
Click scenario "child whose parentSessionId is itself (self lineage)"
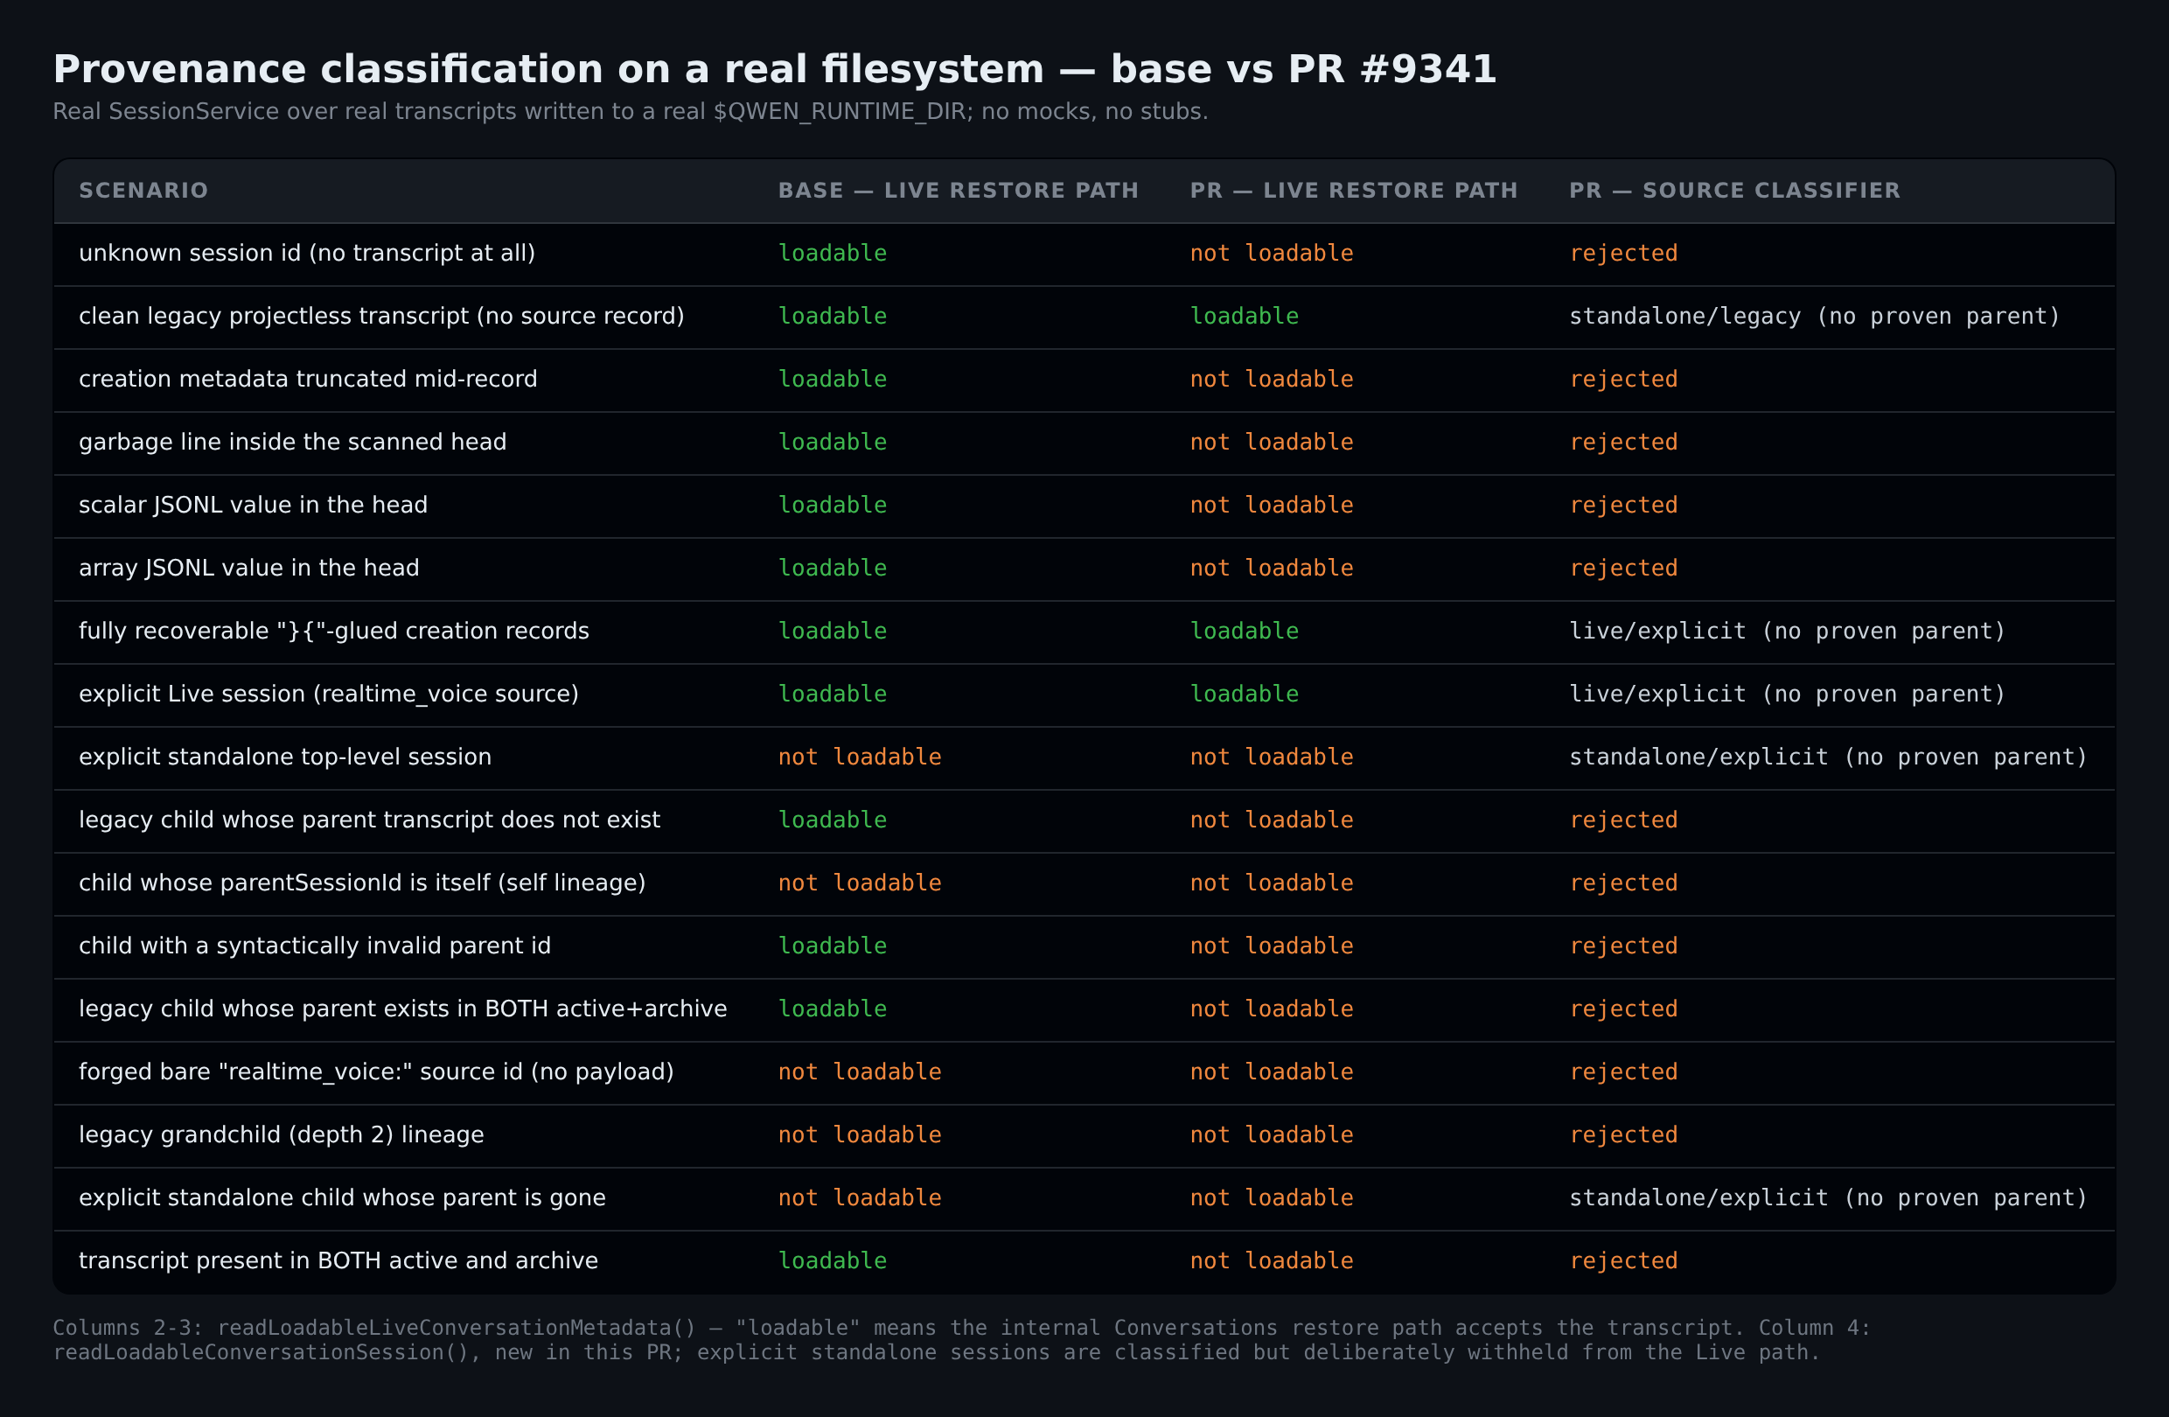(x=362, y=882)
